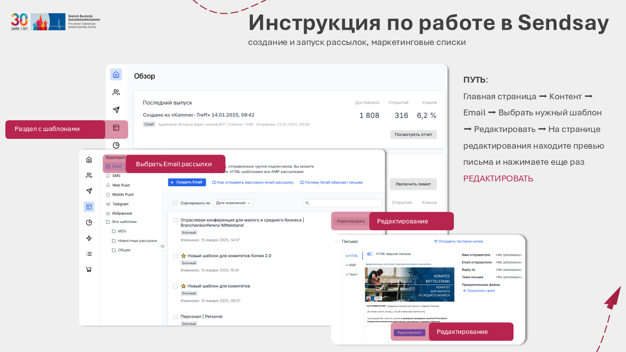Click Редактировать on Отраслевая конференция template
The width and height of the screenshot is (626, 352).
click(351, 221)
